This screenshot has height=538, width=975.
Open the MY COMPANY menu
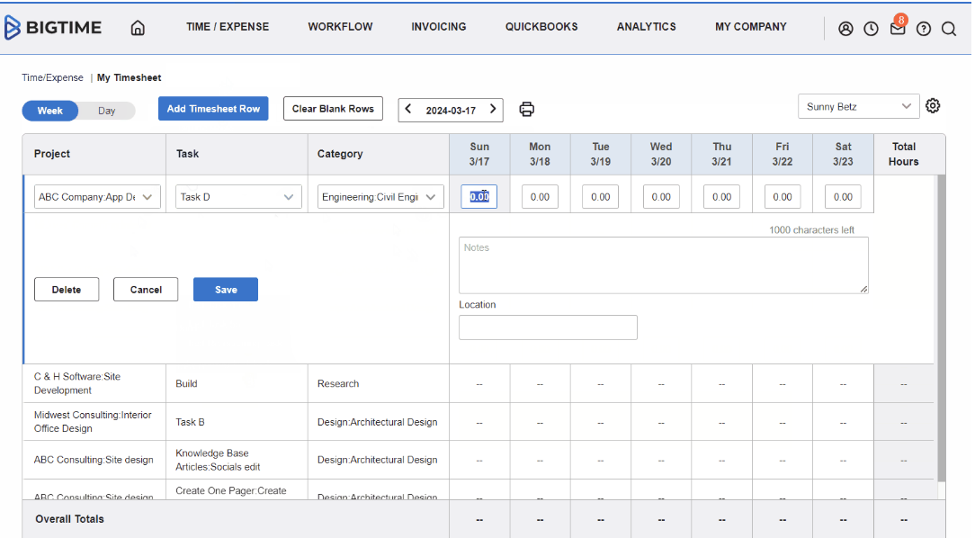750,27
